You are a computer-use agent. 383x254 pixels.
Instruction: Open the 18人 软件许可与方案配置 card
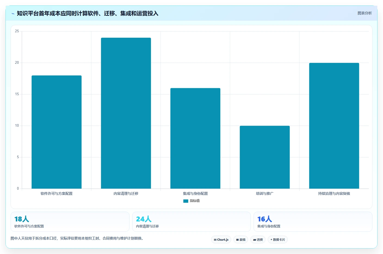tap(70, 222)
